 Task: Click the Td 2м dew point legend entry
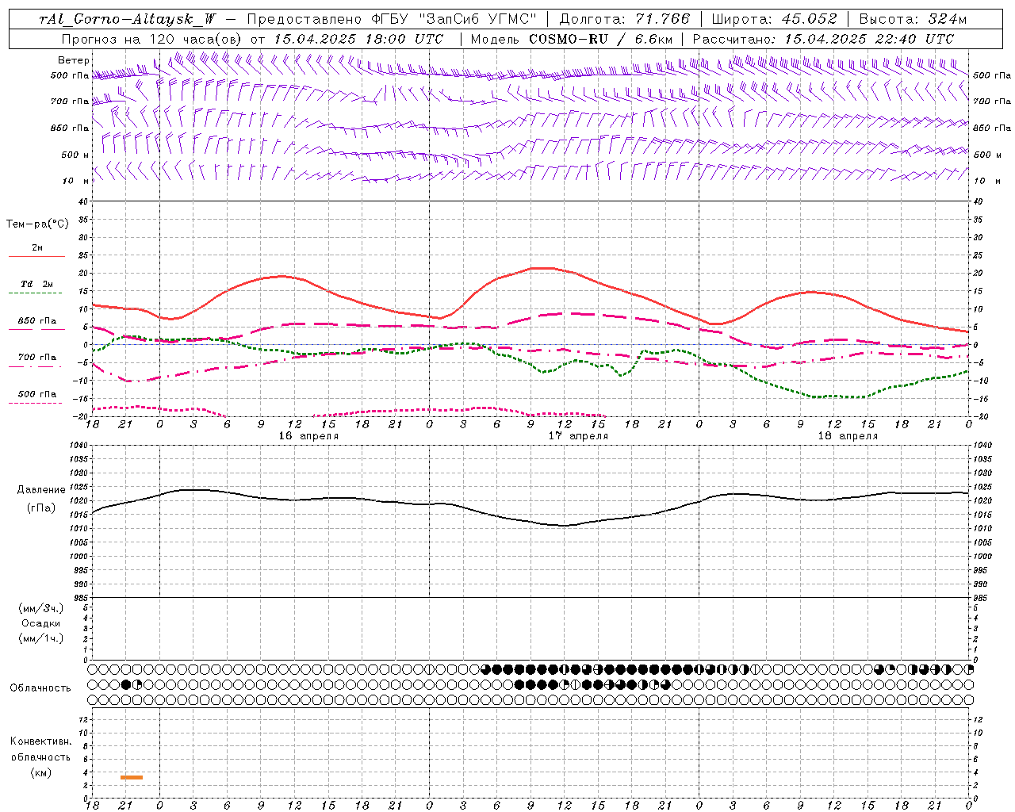point(37,284)
